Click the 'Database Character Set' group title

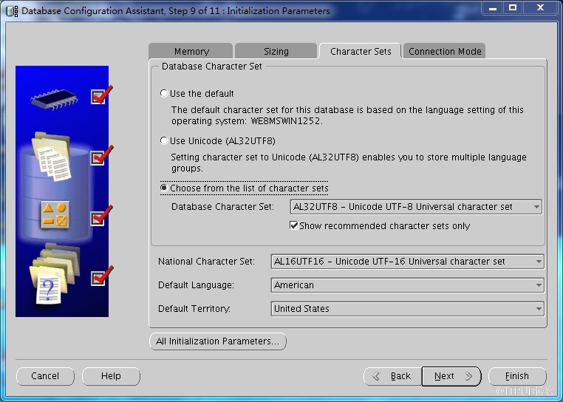(x=212, y=67)
